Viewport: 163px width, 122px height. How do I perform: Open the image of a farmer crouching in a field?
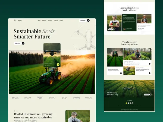[129, 70]
